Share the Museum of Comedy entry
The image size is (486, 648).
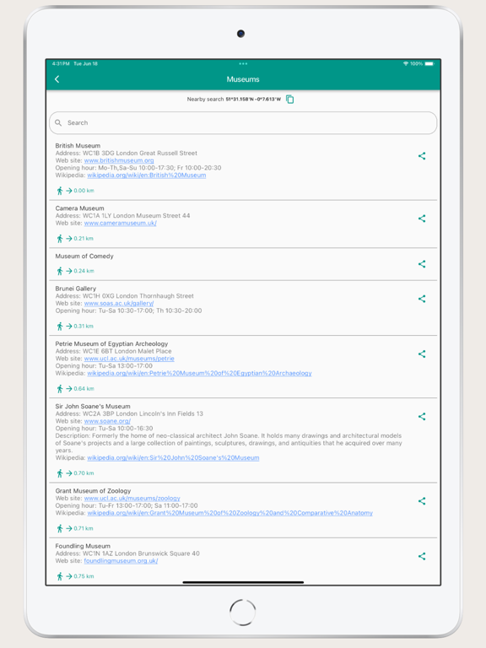(422, 264)
